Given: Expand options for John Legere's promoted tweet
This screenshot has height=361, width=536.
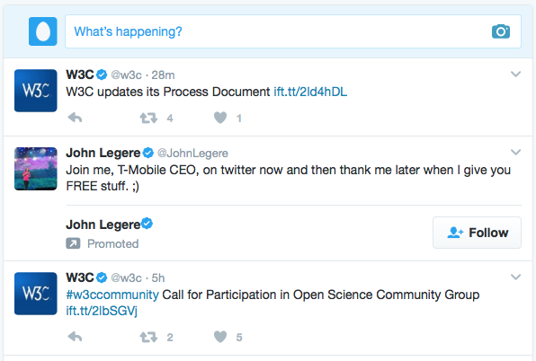Looking at the screenshot, I should [x=515, y=152].
